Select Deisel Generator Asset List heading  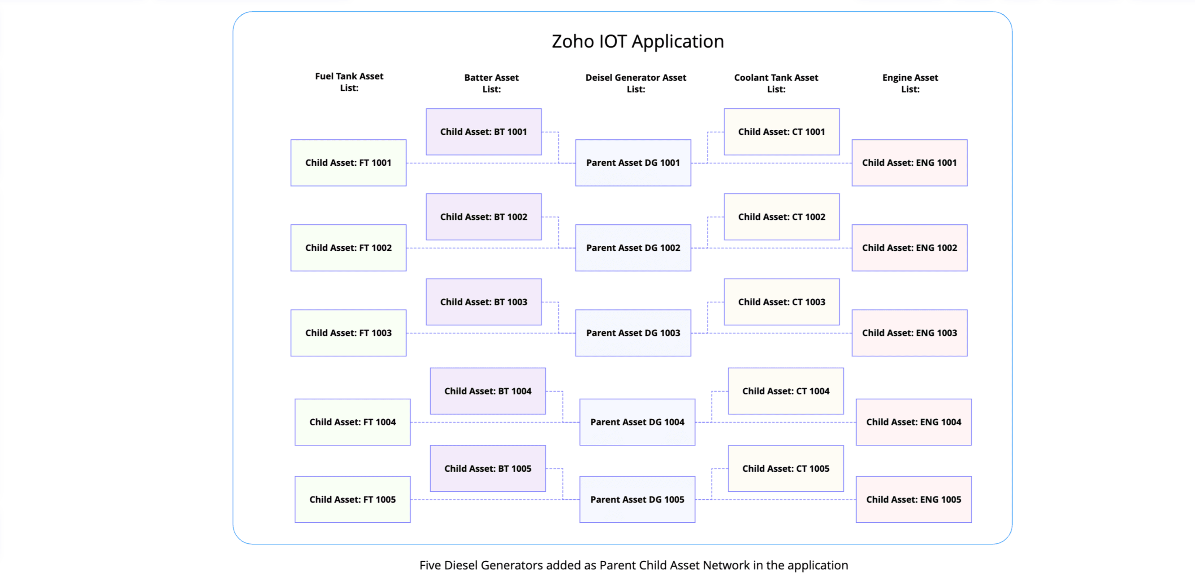point(636,83)
